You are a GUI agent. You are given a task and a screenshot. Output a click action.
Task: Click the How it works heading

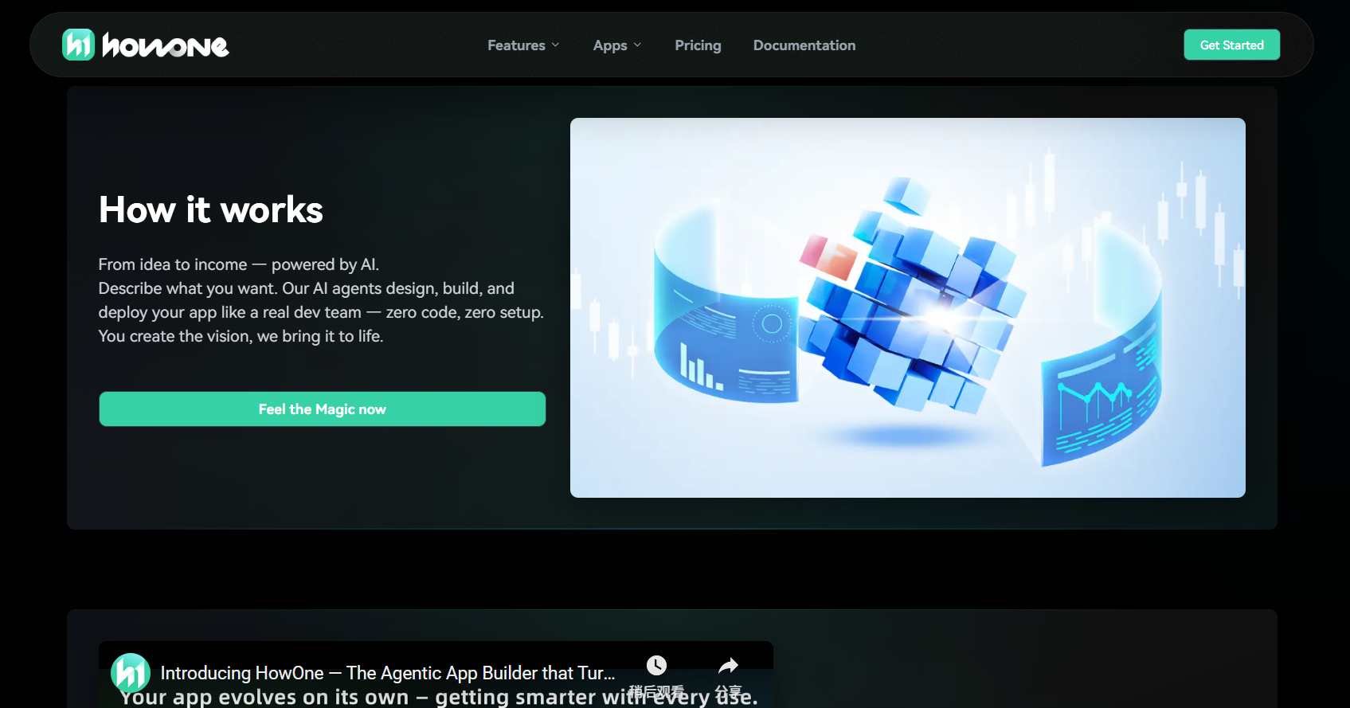[x=211, y=209]
